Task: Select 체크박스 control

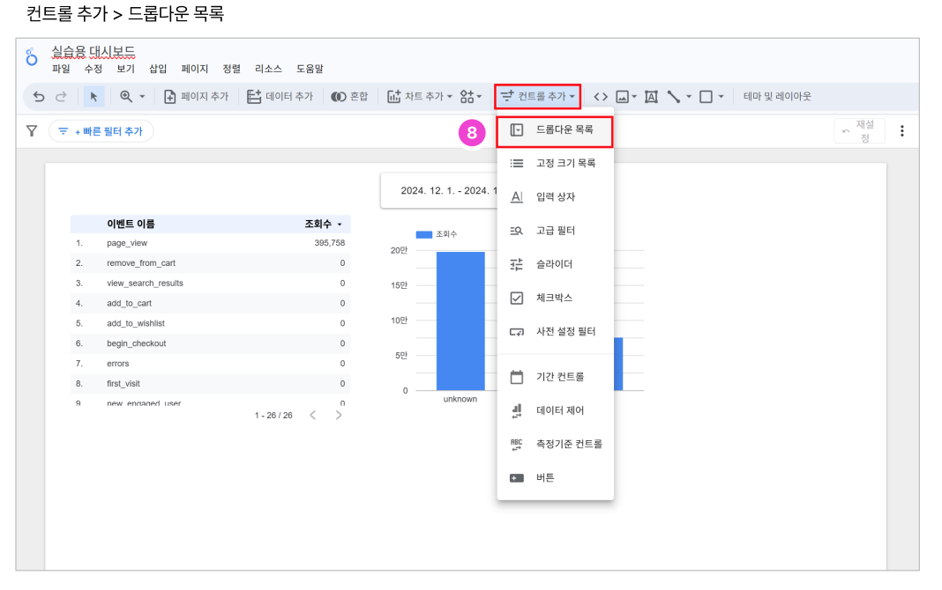Action: tap(555, 298)
